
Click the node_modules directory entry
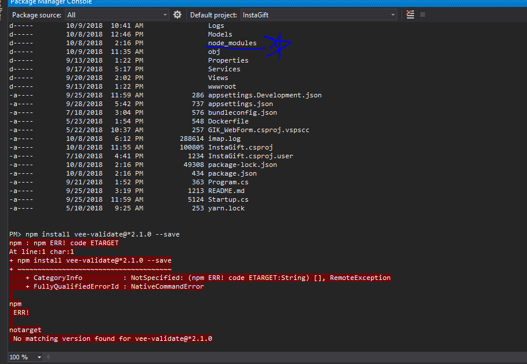point(232,43)
